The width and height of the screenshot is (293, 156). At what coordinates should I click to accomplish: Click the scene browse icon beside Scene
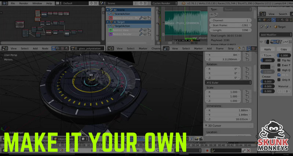click(103, 3)
